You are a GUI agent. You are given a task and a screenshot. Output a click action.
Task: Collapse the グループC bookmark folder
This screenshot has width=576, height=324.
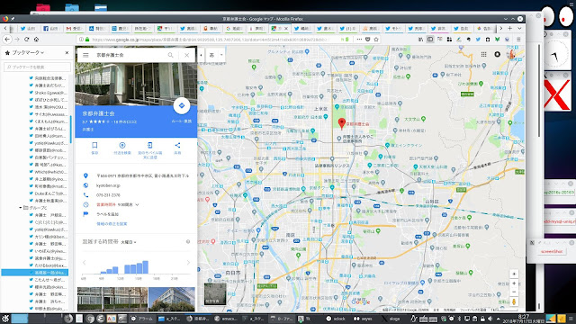(x=21, y=208)
